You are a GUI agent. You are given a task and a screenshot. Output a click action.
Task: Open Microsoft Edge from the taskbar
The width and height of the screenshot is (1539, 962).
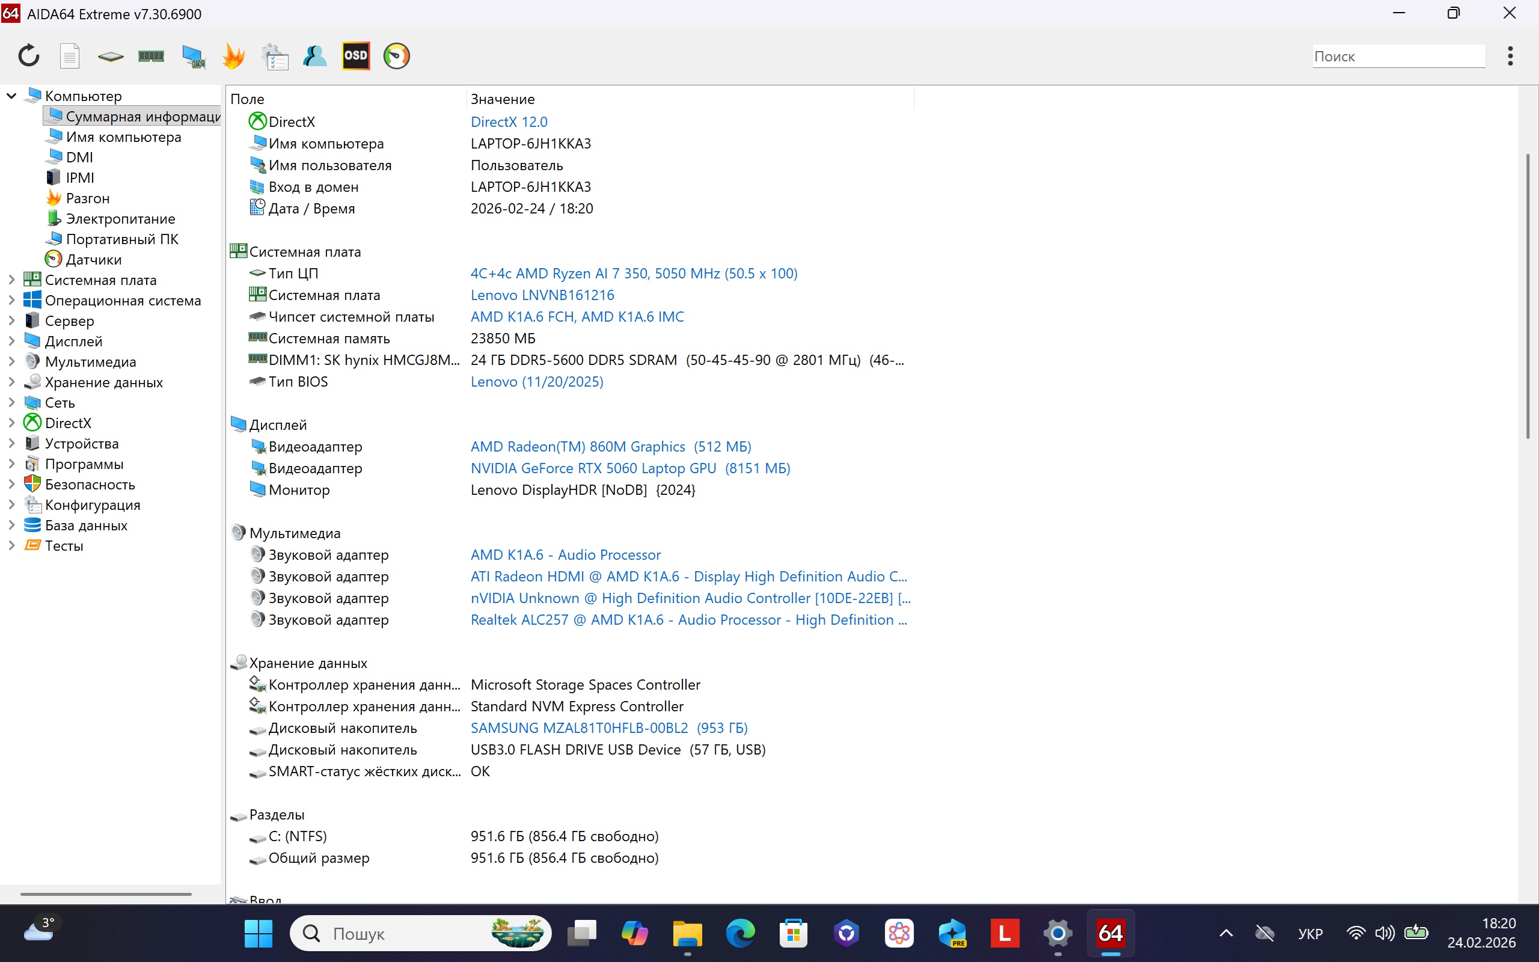739,933
